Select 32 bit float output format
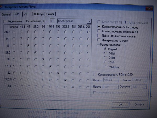 click(105, 67)
